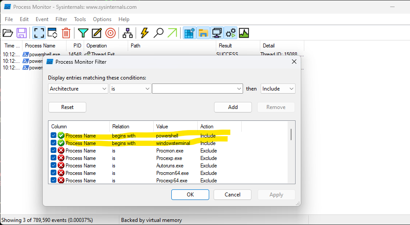Toggle profiling events chart icon
Viewport: 410px width, 225px height.
coord(244,33)
